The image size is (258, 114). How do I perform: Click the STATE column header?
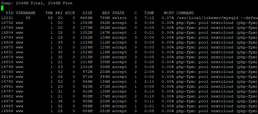tap(118, 13)
